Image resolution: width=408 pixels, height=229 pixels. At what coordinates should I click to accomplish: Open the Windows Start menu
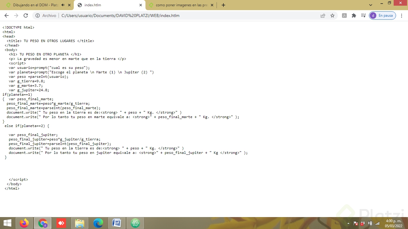(x=7, y=223)
